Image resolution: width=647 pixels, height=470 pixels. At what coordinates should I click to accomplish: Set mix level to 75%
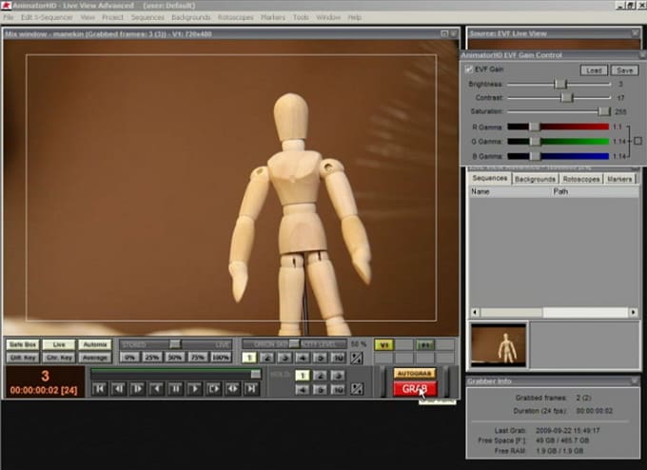[x=198, y=358]
